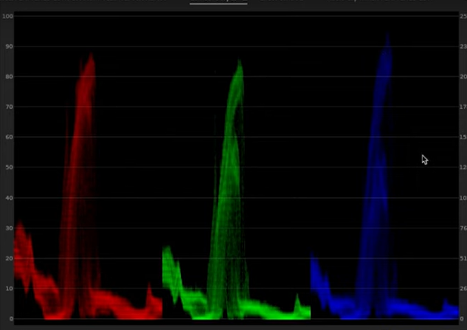The width and height of the screenshot is (467, 330).
Task: Click the 90 label on left scale
Action: 9,46
